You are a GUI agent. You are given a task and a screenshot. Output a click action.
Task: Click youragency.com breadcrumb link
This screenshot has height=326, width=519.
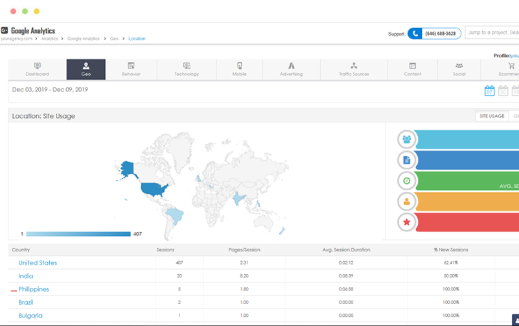[x=17, y=39]
